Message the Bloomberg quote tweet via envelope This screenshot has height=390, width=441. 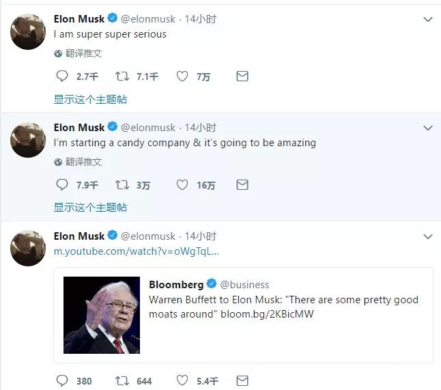[x=242, y=380]
